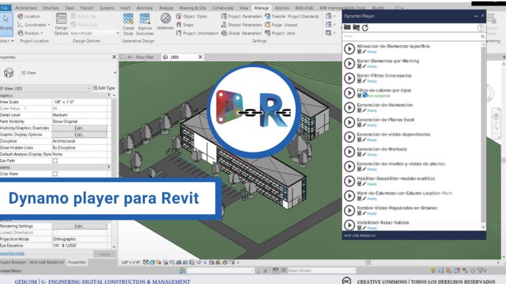Expand the Select panel dropdown
The width and height of the screenshot is (506, 284).
tap(7, 41)
